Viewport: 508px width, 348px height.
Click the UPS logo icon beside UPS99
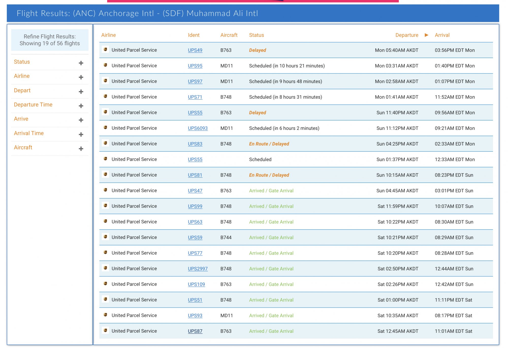coord(105,205)
